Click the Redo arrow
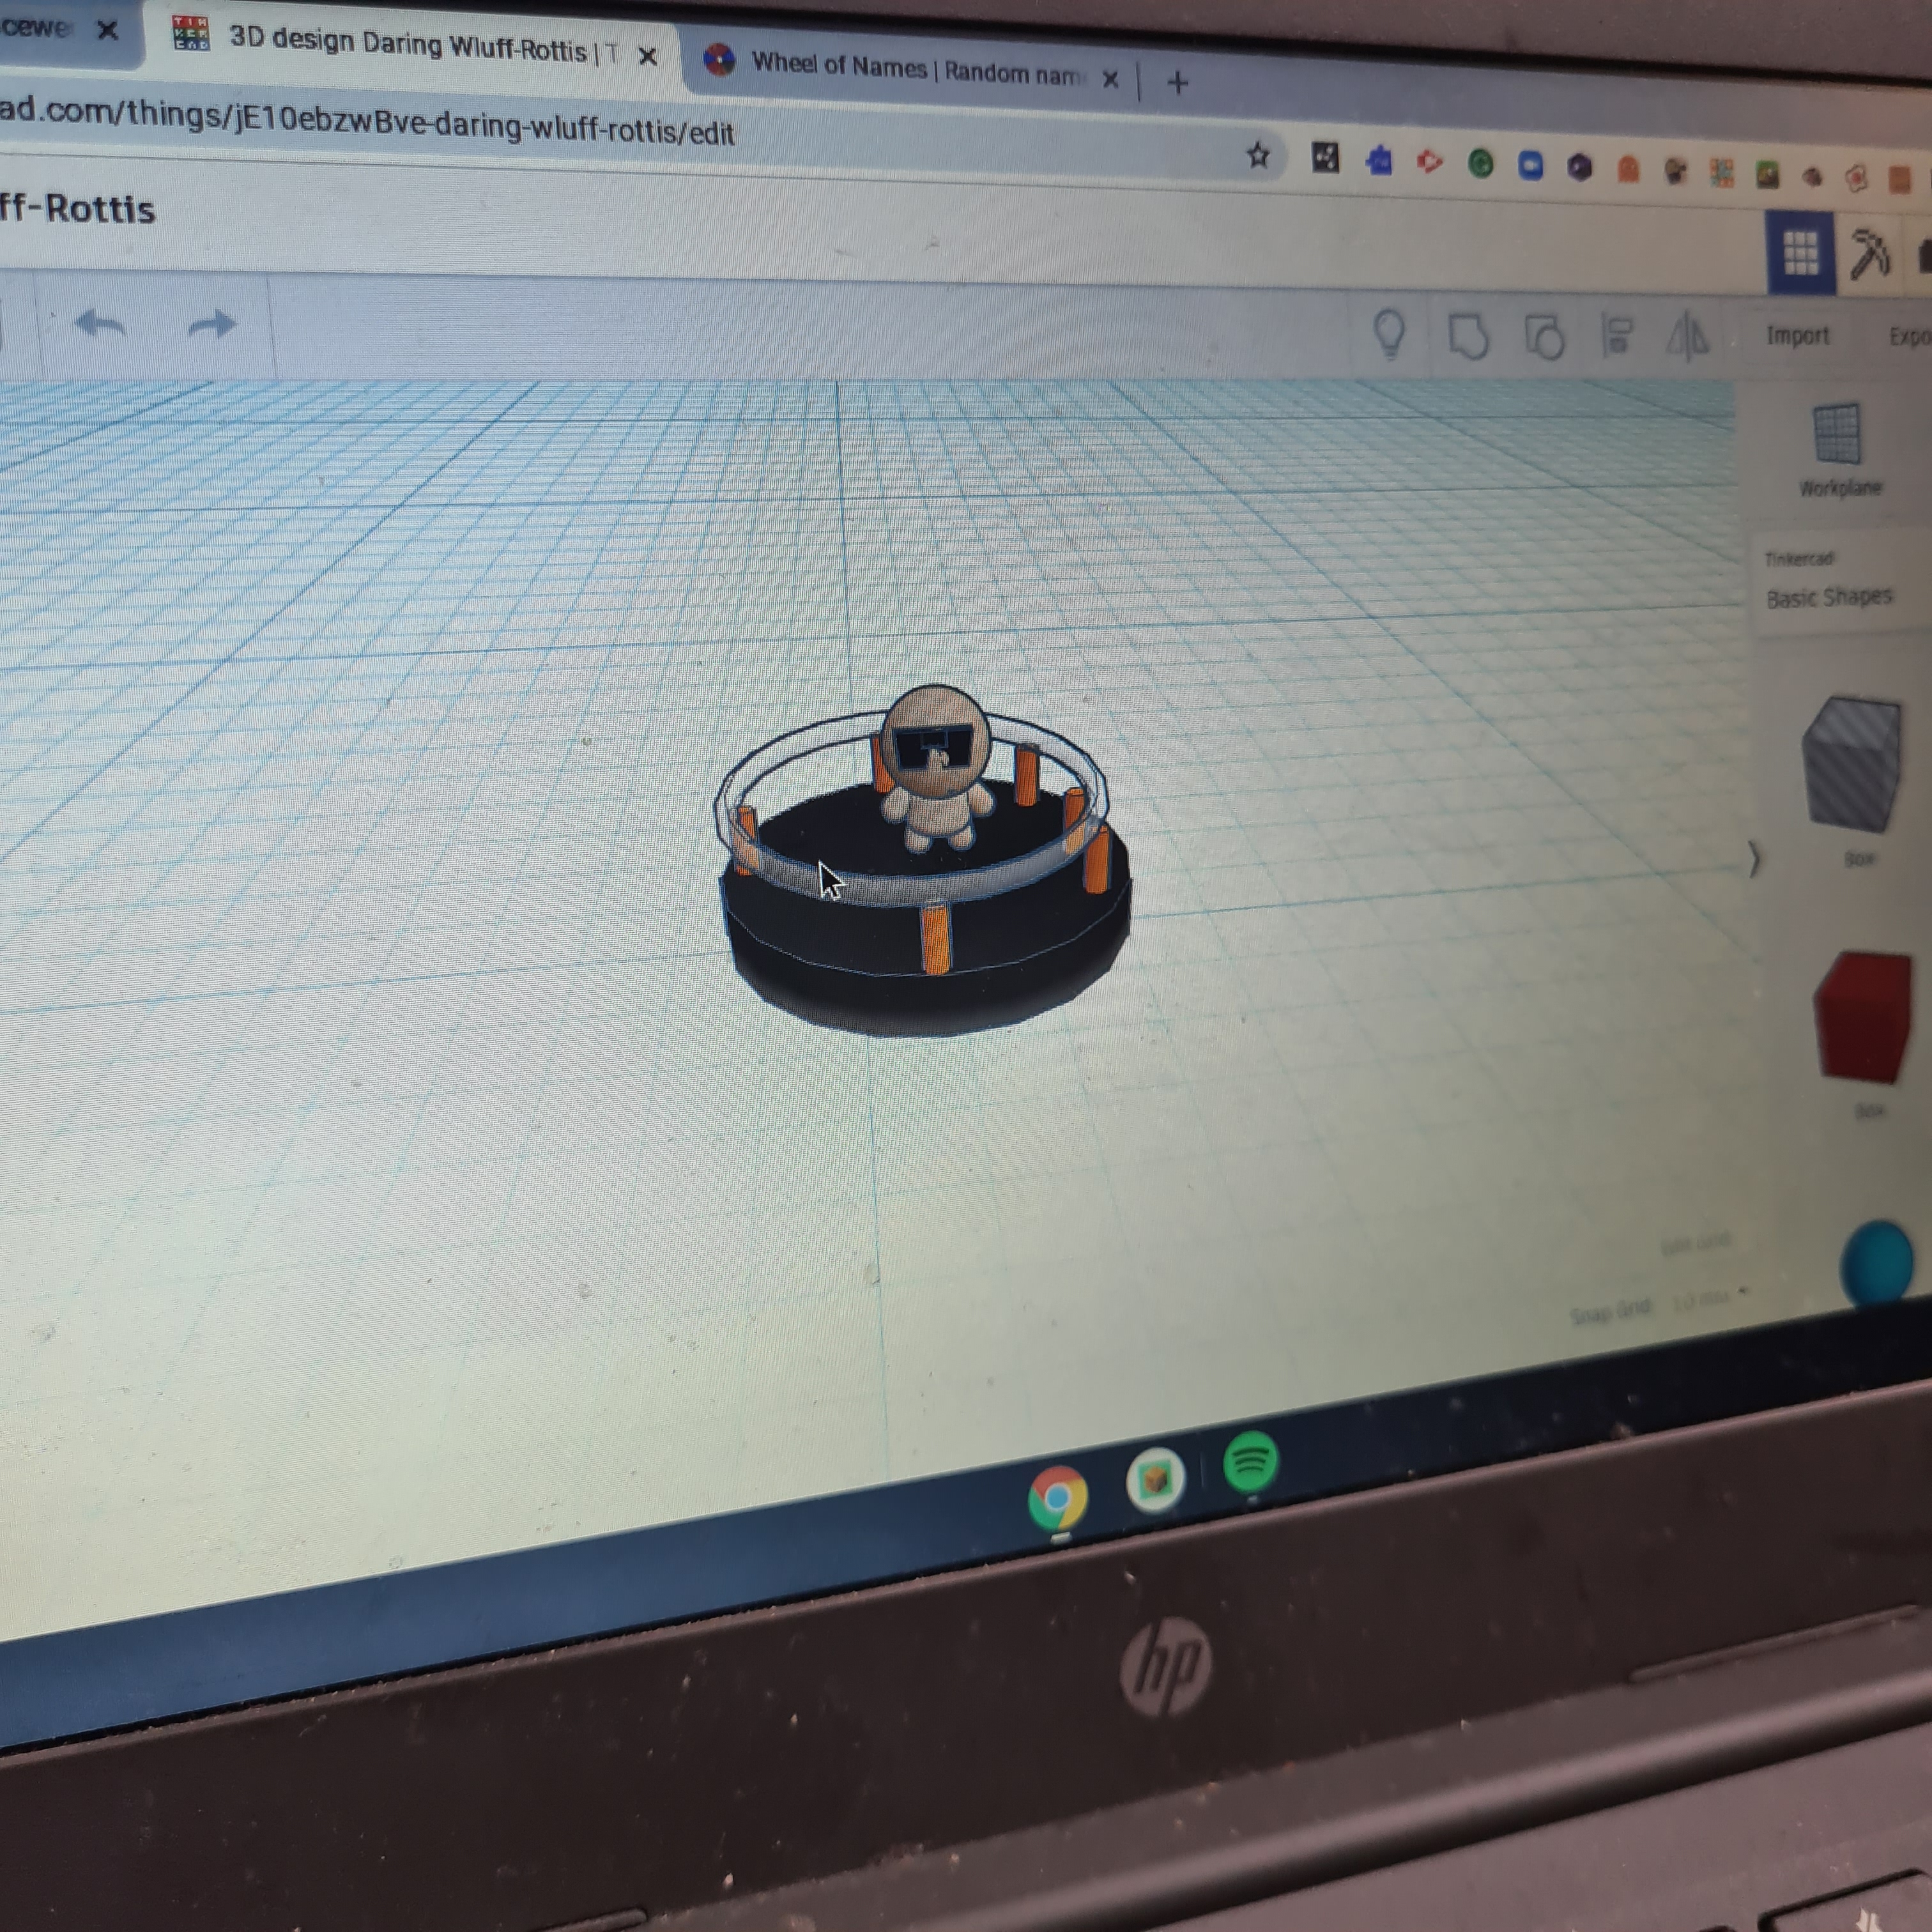Image resolution: width=1932 pixels, height=1932 pixels. (211, 324)
